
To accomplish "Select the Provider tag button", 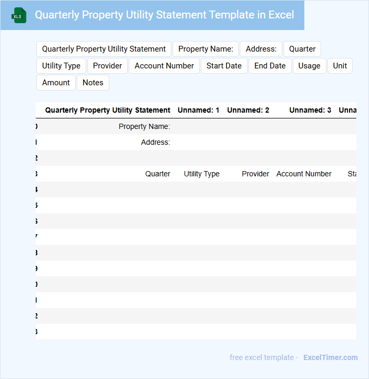I will click(107, 66).
